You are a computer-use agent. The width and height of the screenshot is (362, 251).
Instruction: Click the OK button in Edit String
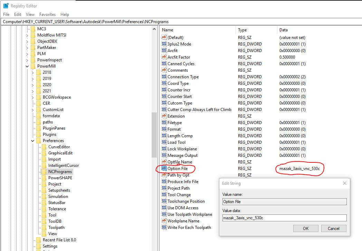(305, 228)
